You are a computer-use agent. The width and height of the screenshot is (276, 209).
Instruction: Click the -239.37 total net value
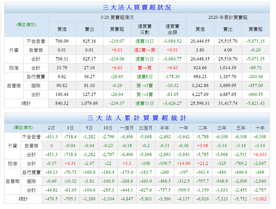coord(117,103)
